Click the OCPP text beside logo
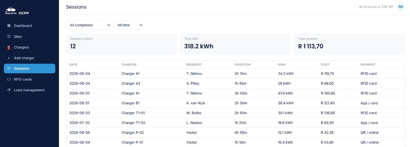 click(x=24, y=13)
